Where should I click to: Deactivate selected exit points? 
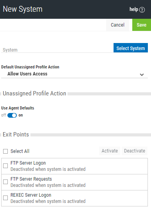coord(135,151)
